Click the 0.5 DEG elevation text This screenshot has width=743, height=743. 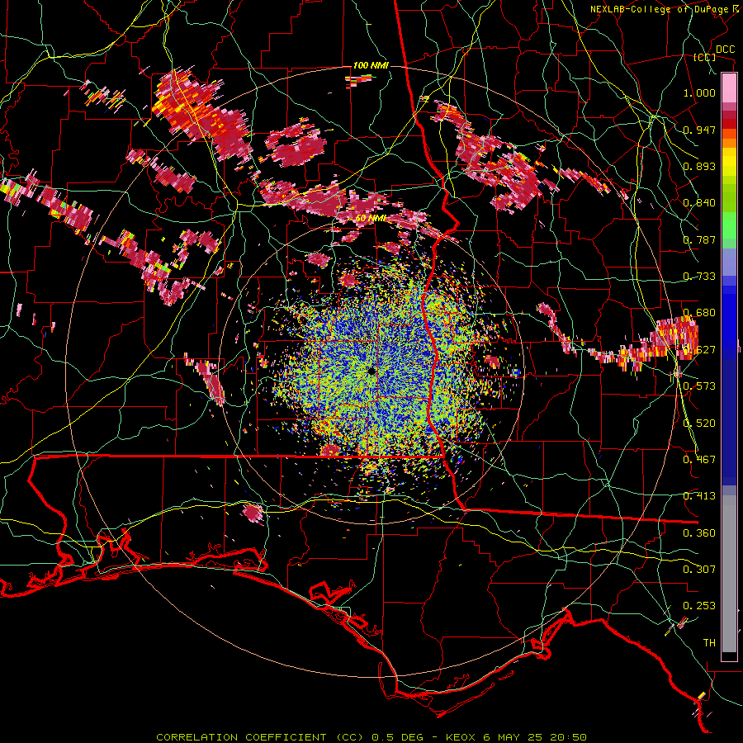coord(397,737)
